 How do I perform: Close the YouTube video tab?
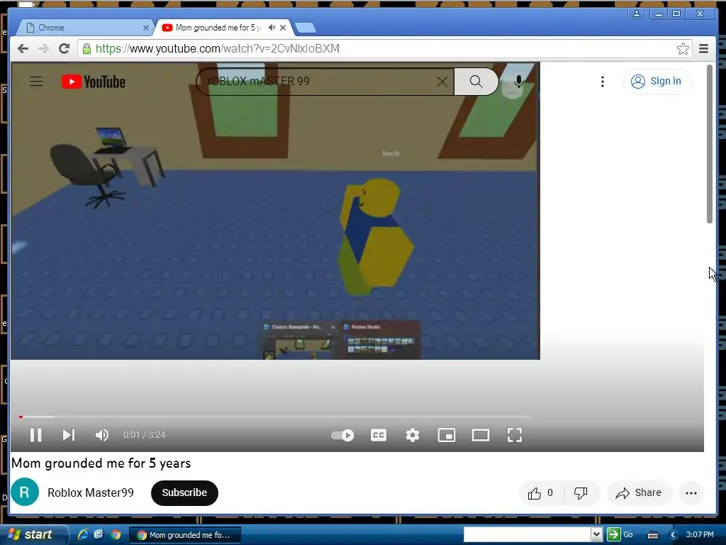coord(283,28)
